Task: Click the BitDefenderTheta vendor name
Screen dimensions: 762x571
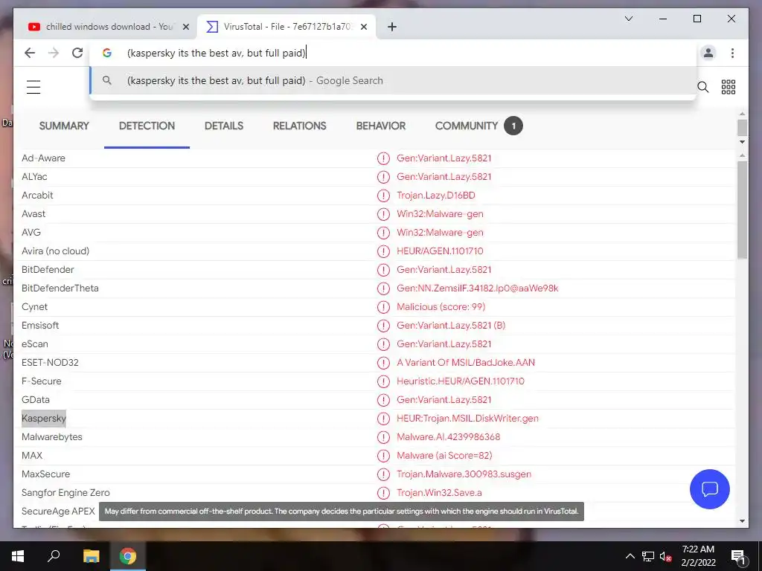Action: click(60, 288)
